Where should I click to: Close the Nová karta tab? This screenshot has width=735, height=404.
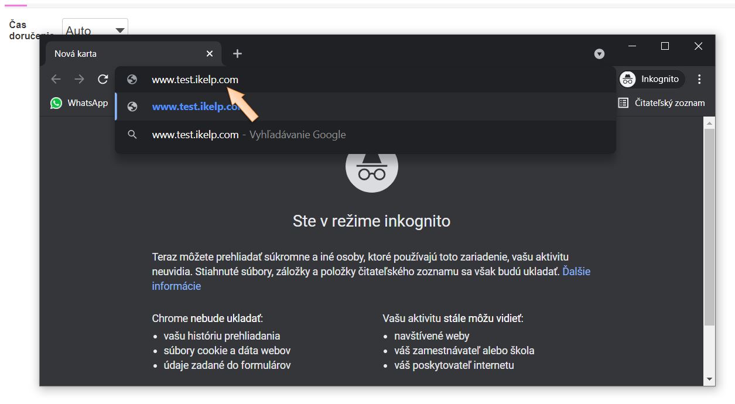(210, 54)
